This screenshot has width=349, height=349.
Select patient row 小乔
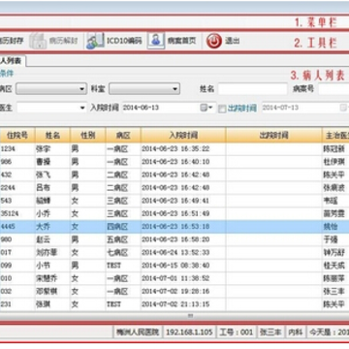pos(174,213)
